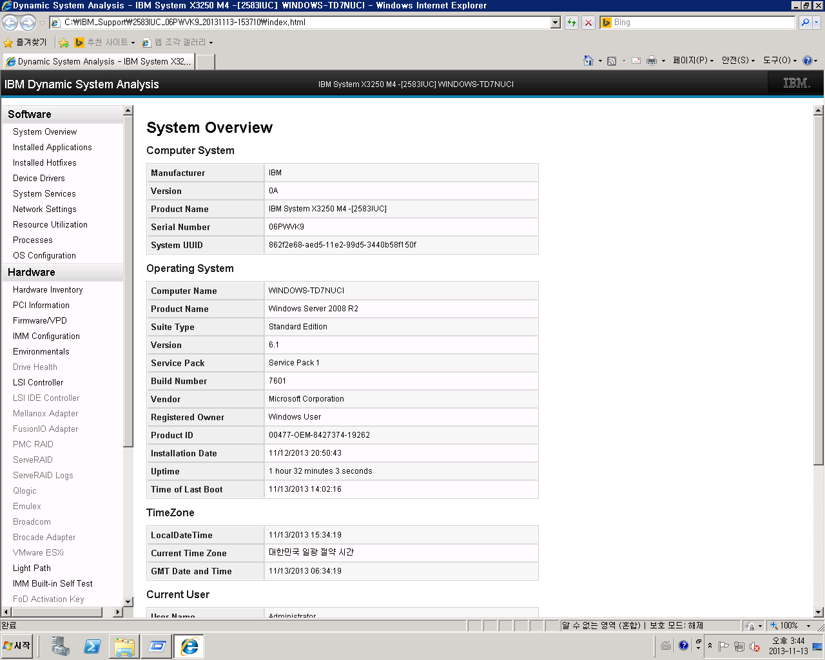Click the blue help question mark icon
825x660 pixels.
[808, 61]
